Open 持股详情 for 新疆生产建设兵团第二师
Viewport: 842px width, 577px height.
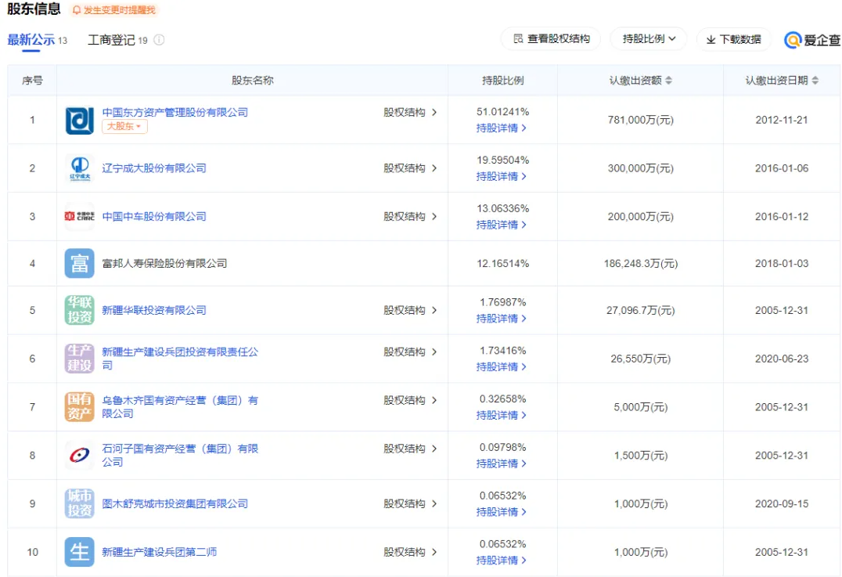[502, 561]
